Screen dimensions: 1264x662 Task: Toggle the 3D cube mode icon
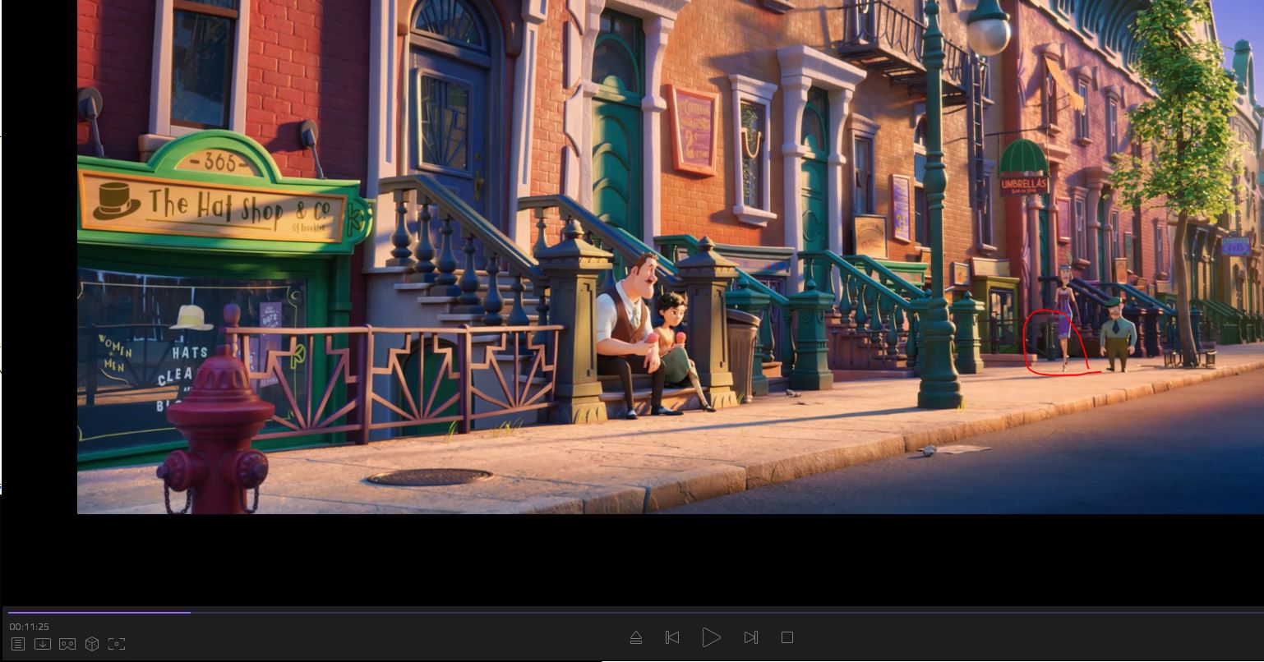[x=92, y=644]
